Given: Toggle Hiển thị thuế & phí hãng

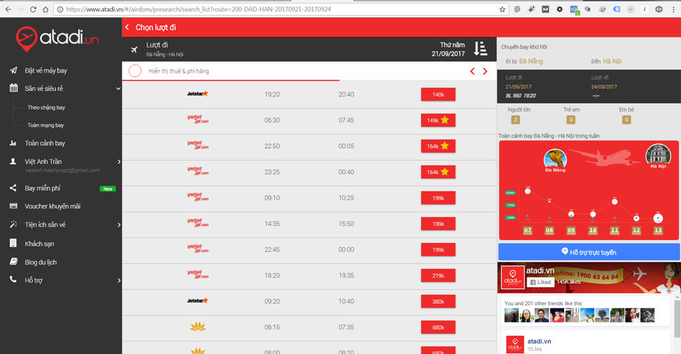Looking at the screenshot, I should tap(135, 71).
